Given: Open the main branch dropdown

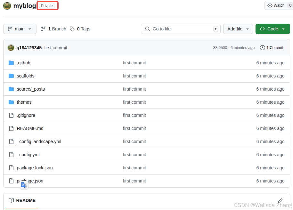Looking at the screenshot, I should (x=20, y=29).
